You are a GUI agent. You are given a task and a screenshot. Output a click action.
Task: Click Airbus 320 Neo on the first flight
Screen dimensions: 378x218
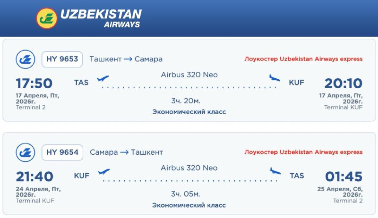189,75
